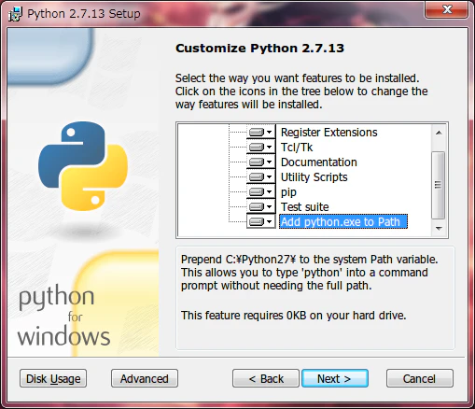Select Add python.exe to Path row
Image resolution: width=475 pixels, height=409 pixels.
click(x=343, y=221)
